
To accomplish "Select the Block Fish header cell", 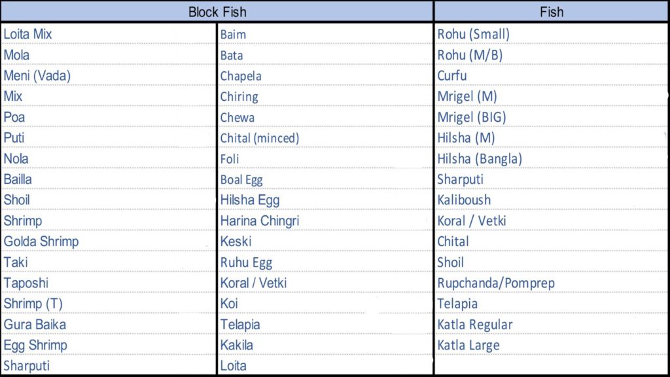I will tap(217, 12).
